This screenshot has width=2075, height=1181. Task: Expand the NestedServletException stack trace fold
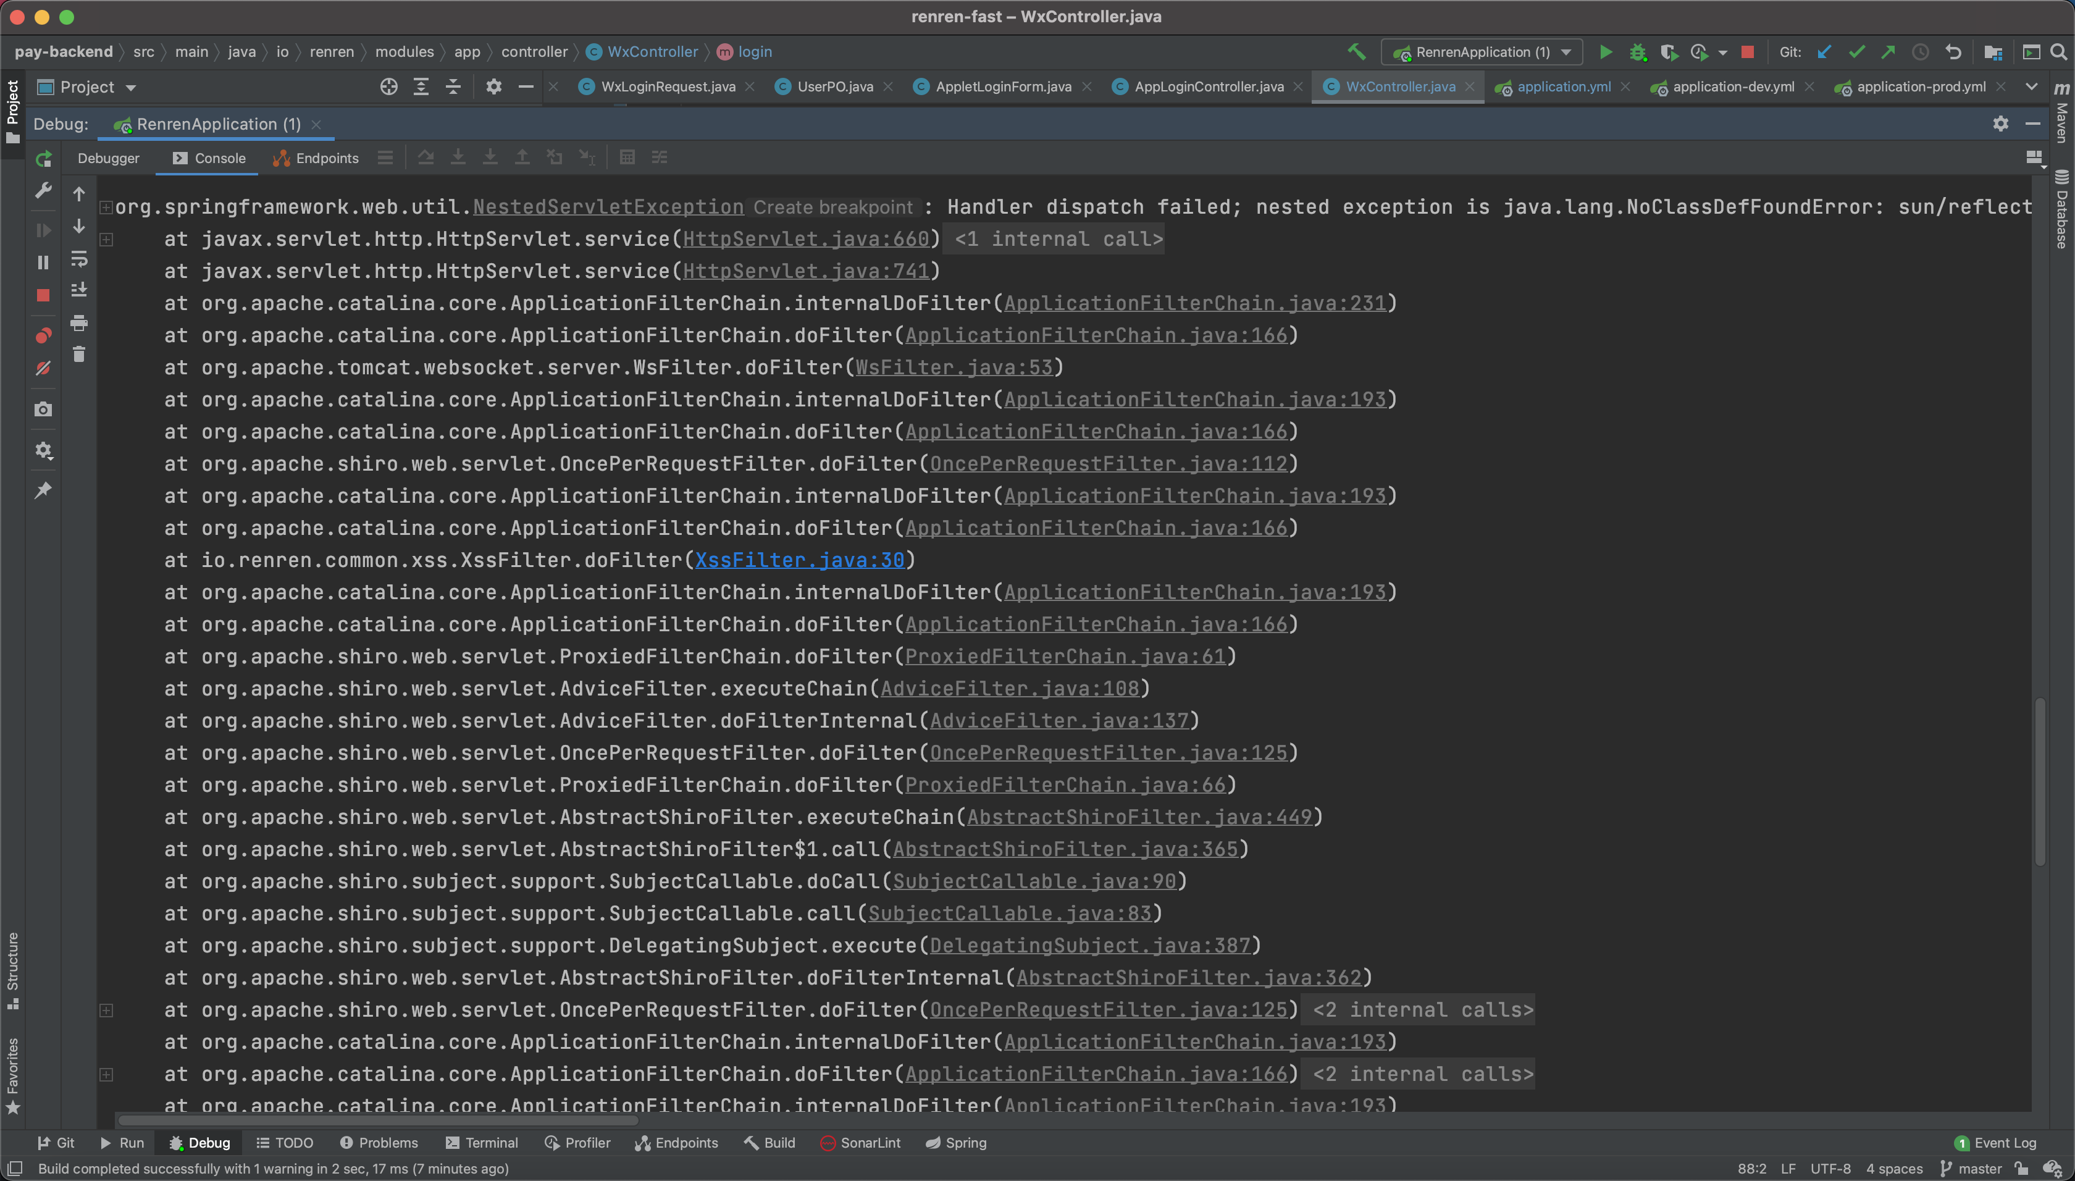coord(106,207)
